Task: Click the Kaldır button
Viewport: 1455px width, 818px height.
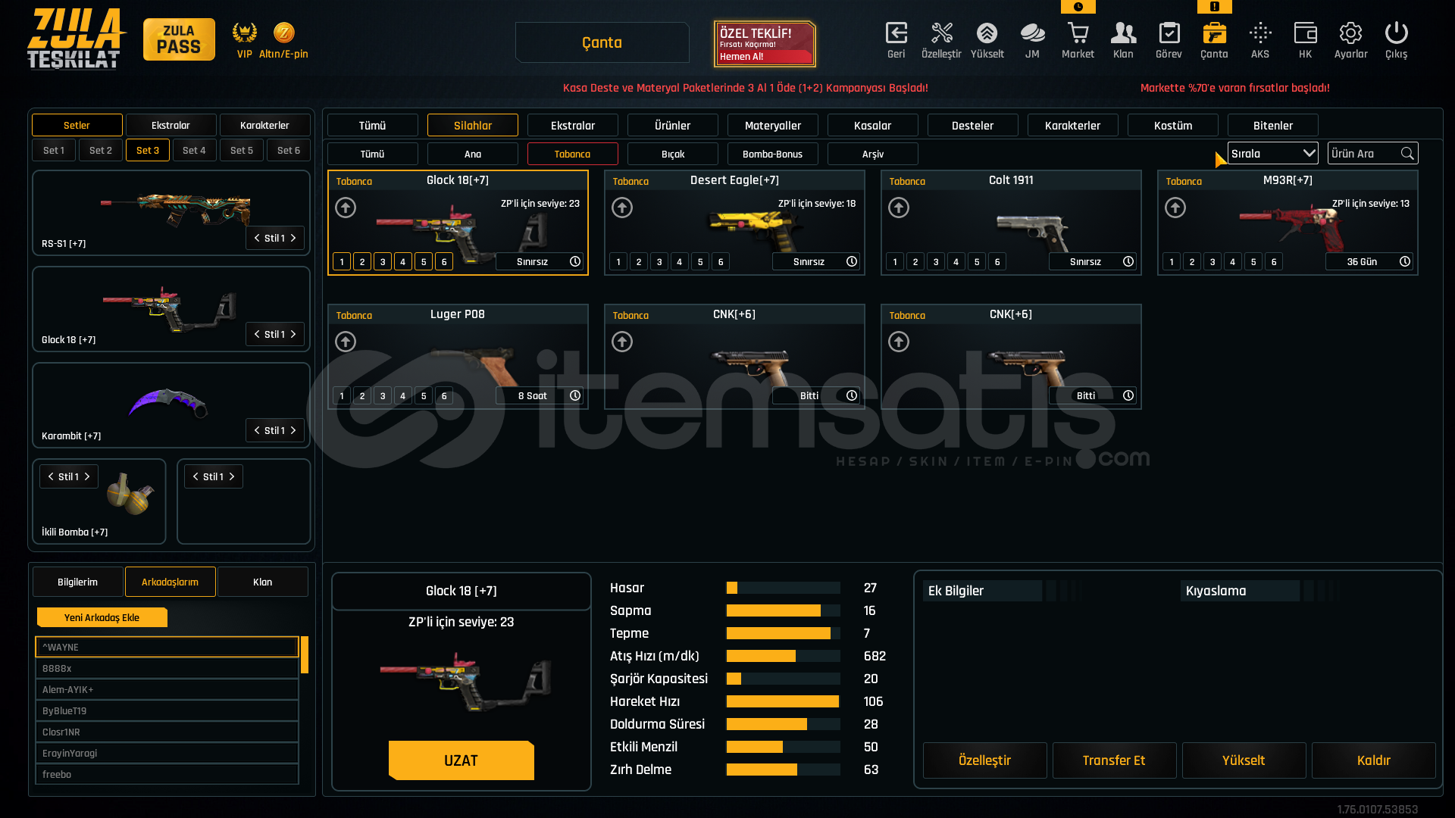Action: click(1373, 760)
